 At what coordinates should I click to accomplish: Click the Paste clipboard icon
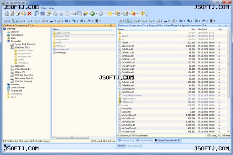[x=67, y=14]
